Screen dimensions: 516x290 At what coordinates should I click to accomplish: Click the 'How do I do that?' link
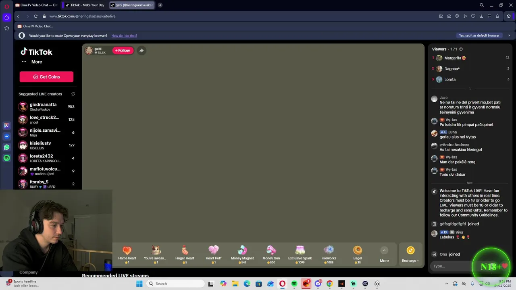[124, 35]
